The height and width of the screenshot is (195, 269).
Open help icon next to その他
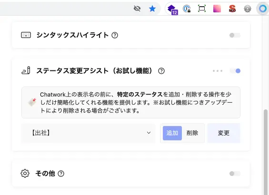pos(61,174)
